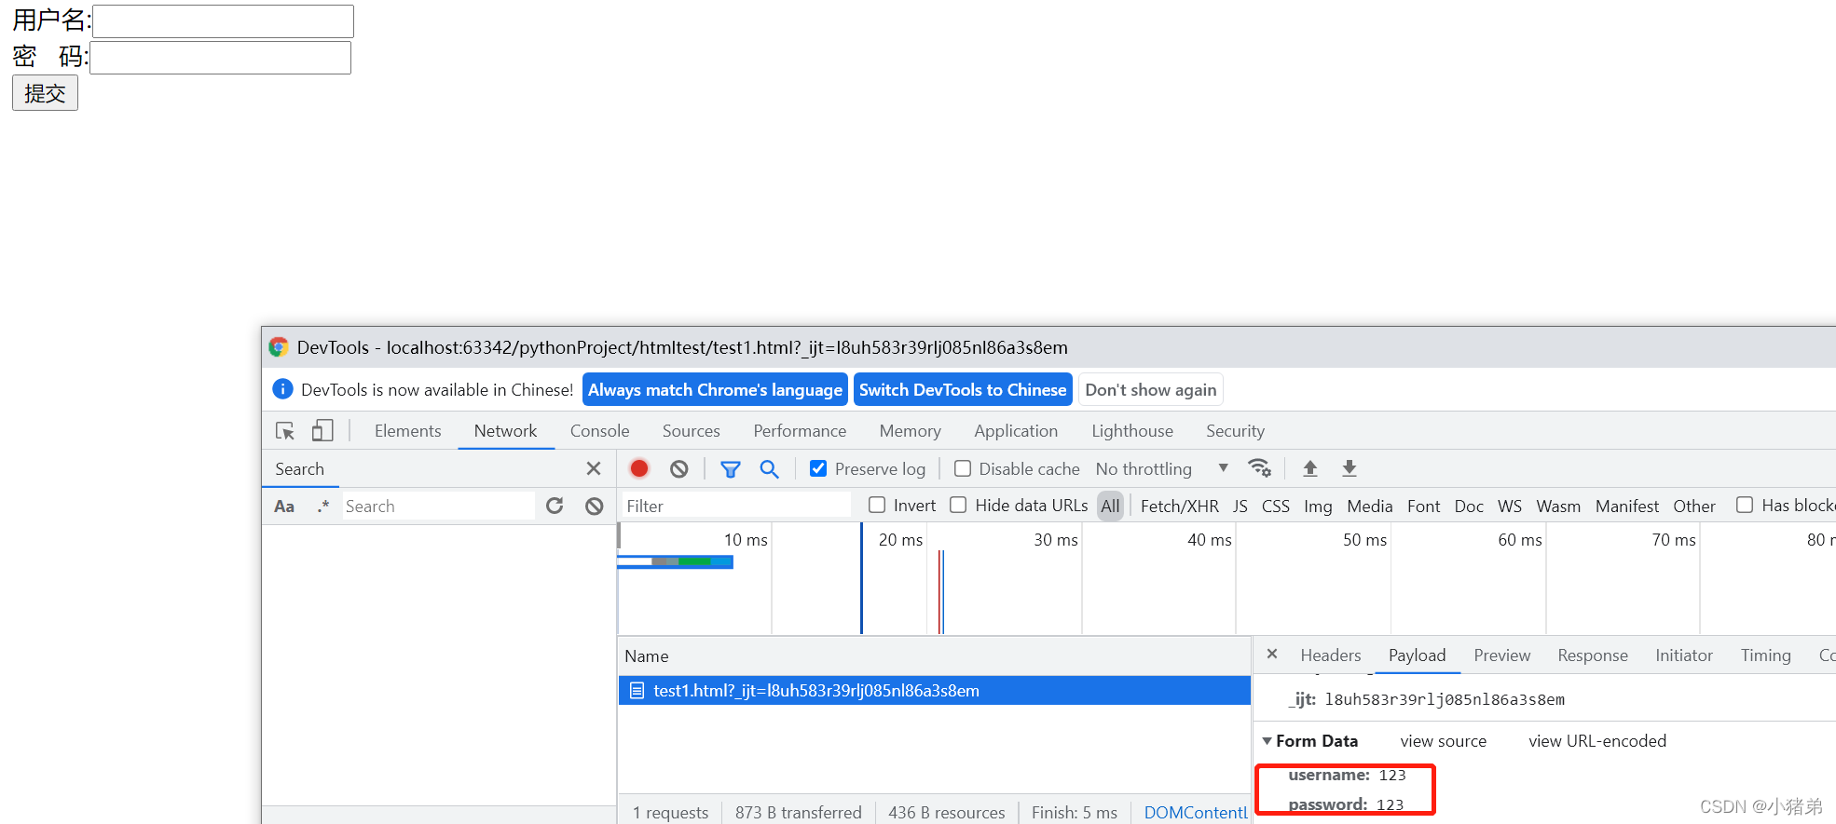Click the document icon of test1.html request

(x=637, y=691)
